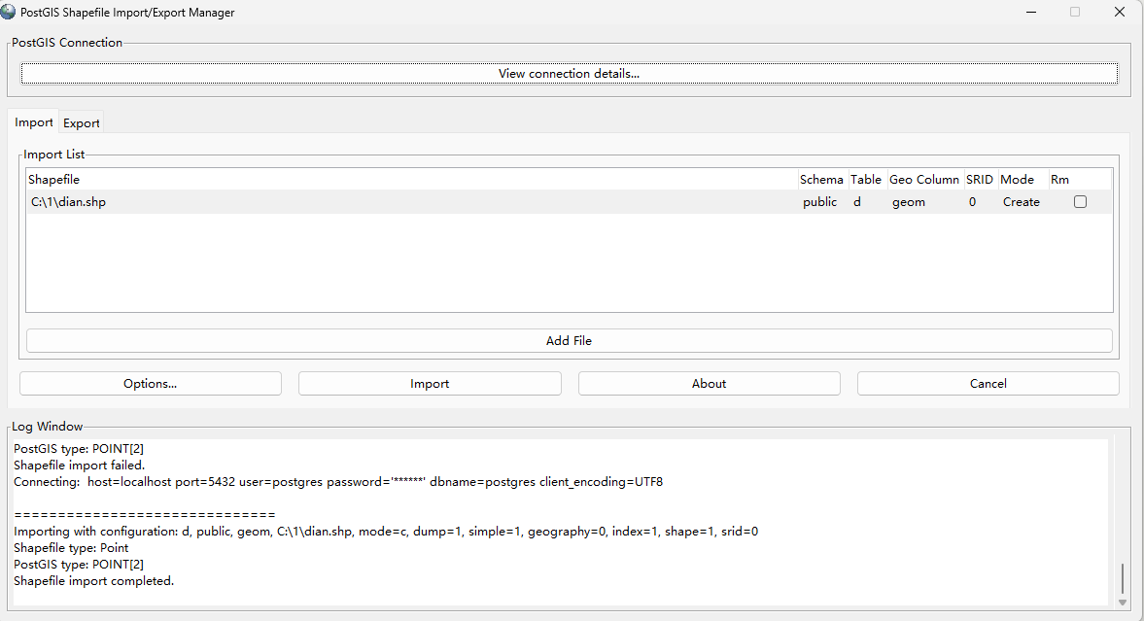Image resolution: width=1144 pixels, height=621 pixels.
Task: Click the 'Connecting: host=localhost' log line
Action: click(x=338, y=482)
